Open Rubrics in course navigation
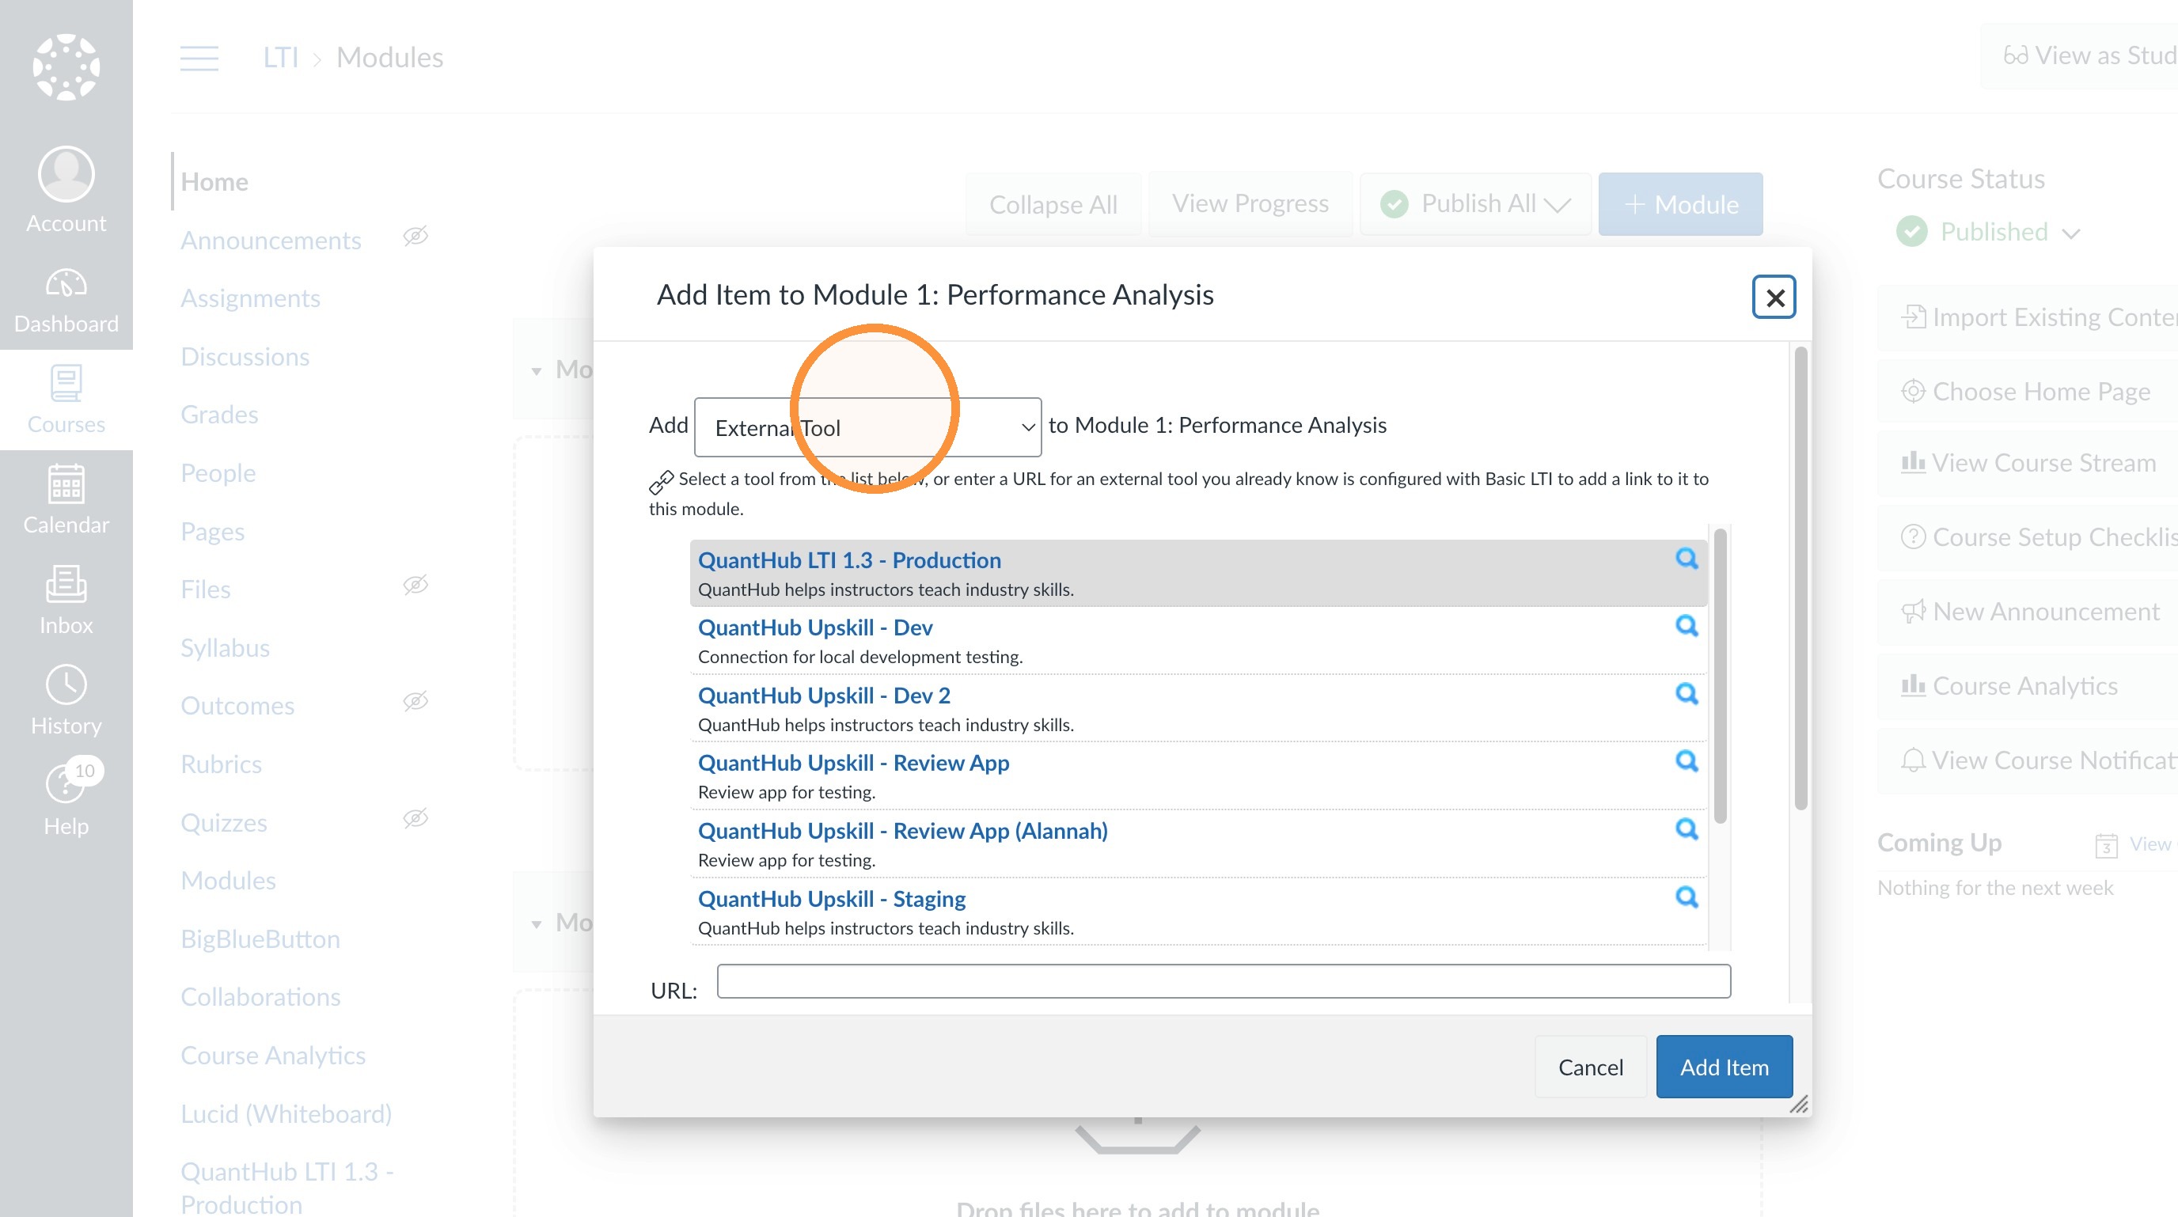Screen dimensions: 2178x1217 point(222,764)
